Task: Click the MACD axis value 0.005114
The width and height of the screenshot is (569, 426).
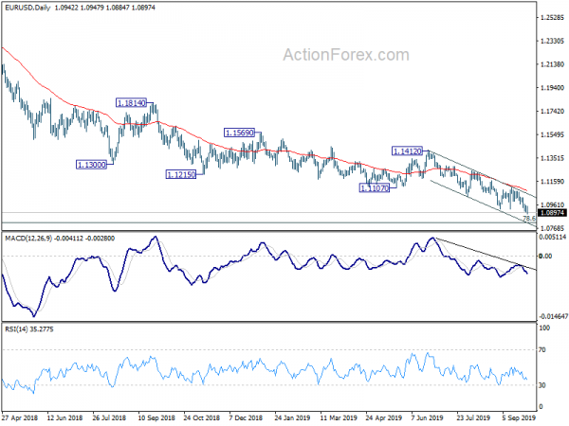Action: coord(553,237)
